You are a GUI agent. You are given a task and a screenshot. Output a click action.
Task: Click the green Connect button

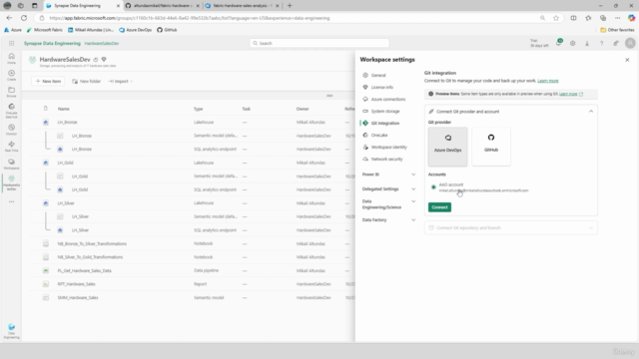coord(439,207)
